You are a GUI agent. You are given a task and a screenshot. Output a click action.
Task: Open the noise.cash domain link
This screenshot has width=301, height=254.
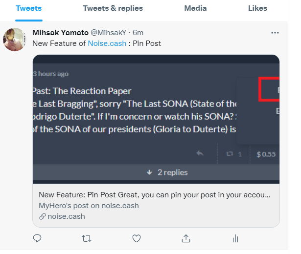point(66,216)
